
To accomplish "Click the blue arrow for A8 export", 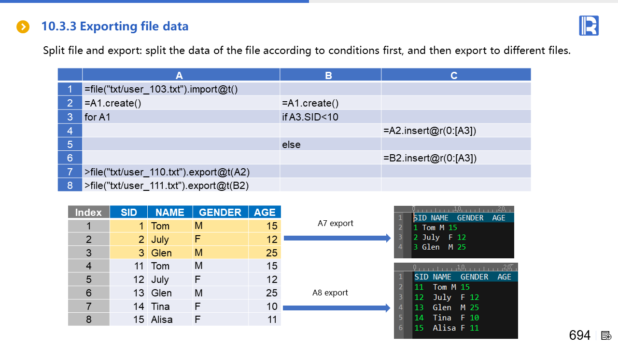I will click(x=336, y=308).
